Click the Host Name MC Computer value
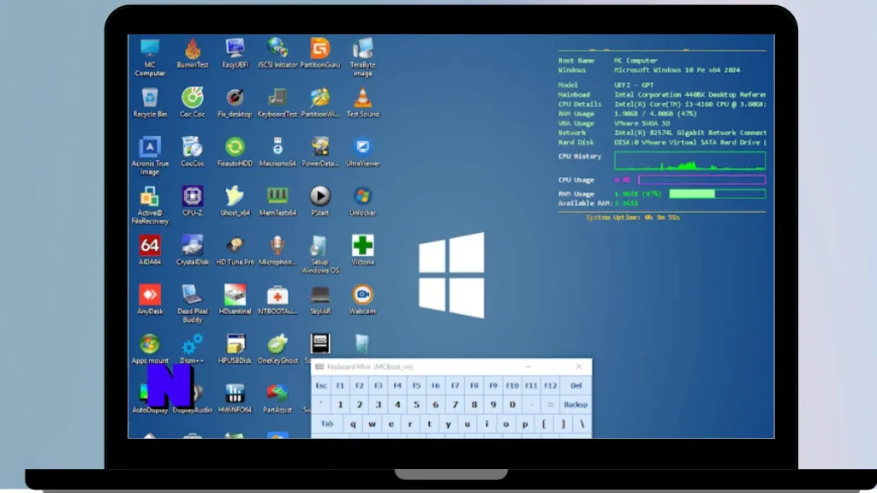 pyautogui.click(x=636, y=61)
